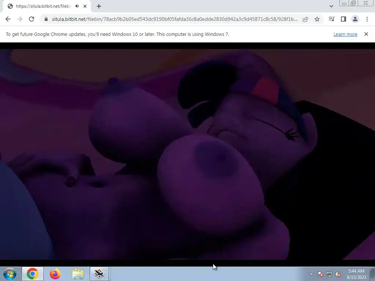Viewport: 375px width, 281px height.
Task: Bookmark this page with the star
Action: tap(317, 19)
